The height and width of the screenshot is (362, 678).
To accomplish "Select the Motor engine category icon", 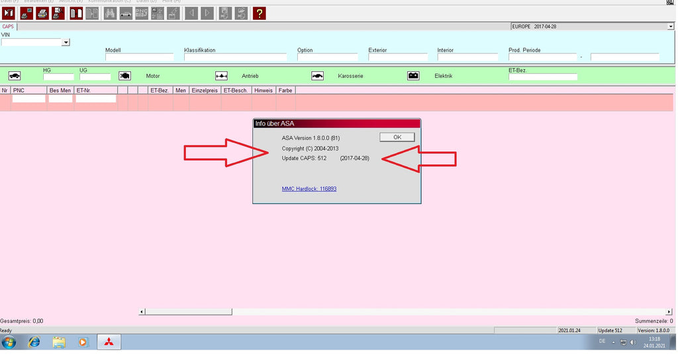I will 125,76.
